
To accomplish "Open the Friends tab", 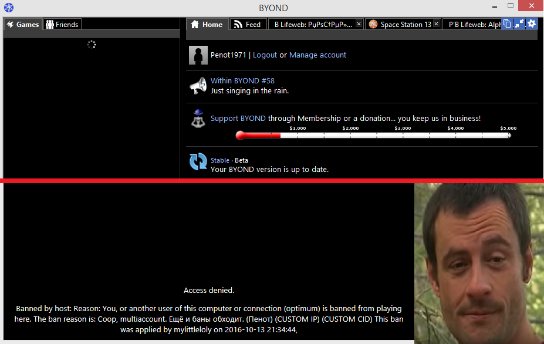I will point(62,24).
